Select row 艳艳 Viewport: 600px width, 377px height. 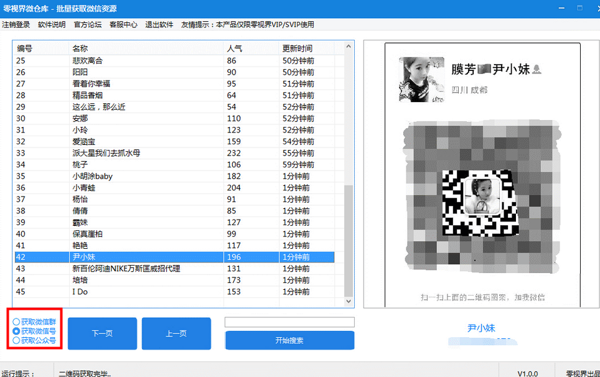pyautogui.click(x=174, y=246)
